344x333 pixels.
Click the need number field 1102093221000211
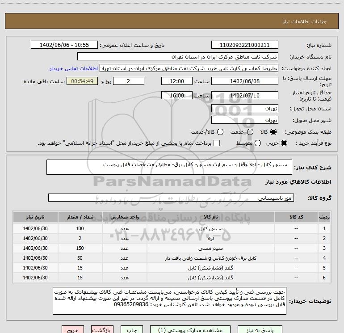[x=245, y=45]
